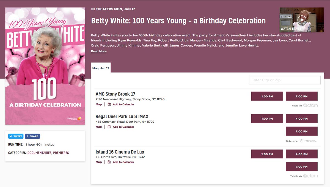The width and height of the screenshot is (330, 187).
Task: Click the Regal Deer Park 16 & IMAX name
Action: point(122,116)
